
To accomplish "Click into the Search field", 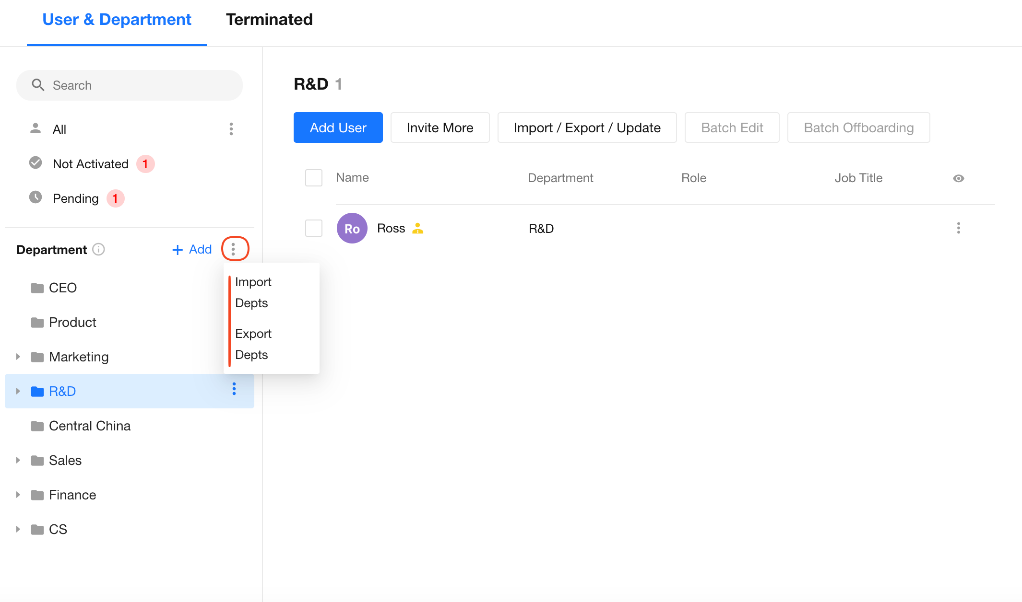I will [x=139, y=85].
